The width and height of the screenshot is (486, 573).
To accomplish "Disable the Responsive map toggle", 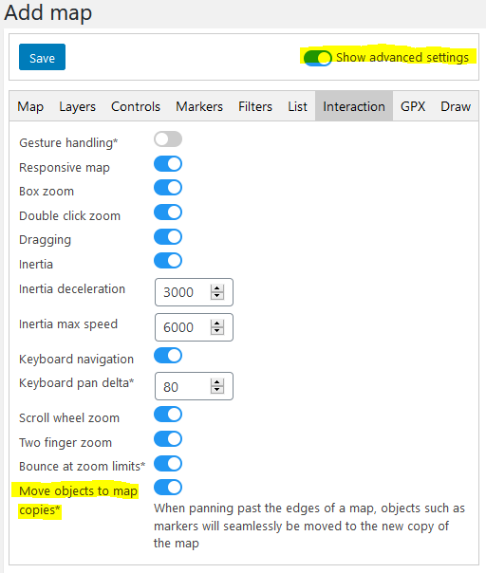I will point(168,164).
